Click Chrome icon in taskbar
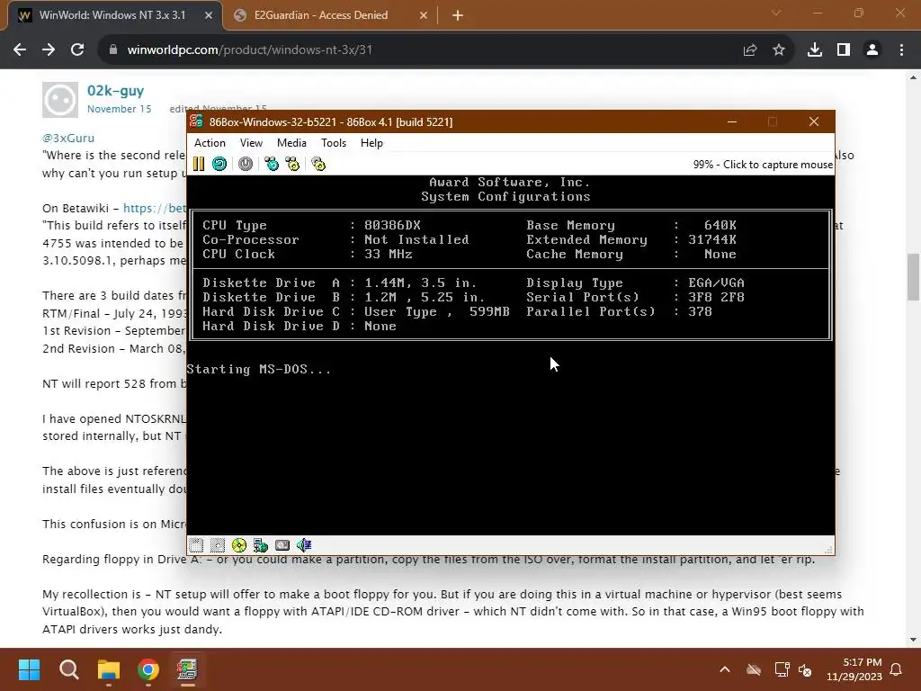The image size is (921, 691). [148, 669]
